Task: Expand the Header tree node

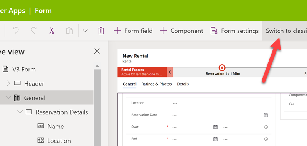Action: click(x=8, y=83)
